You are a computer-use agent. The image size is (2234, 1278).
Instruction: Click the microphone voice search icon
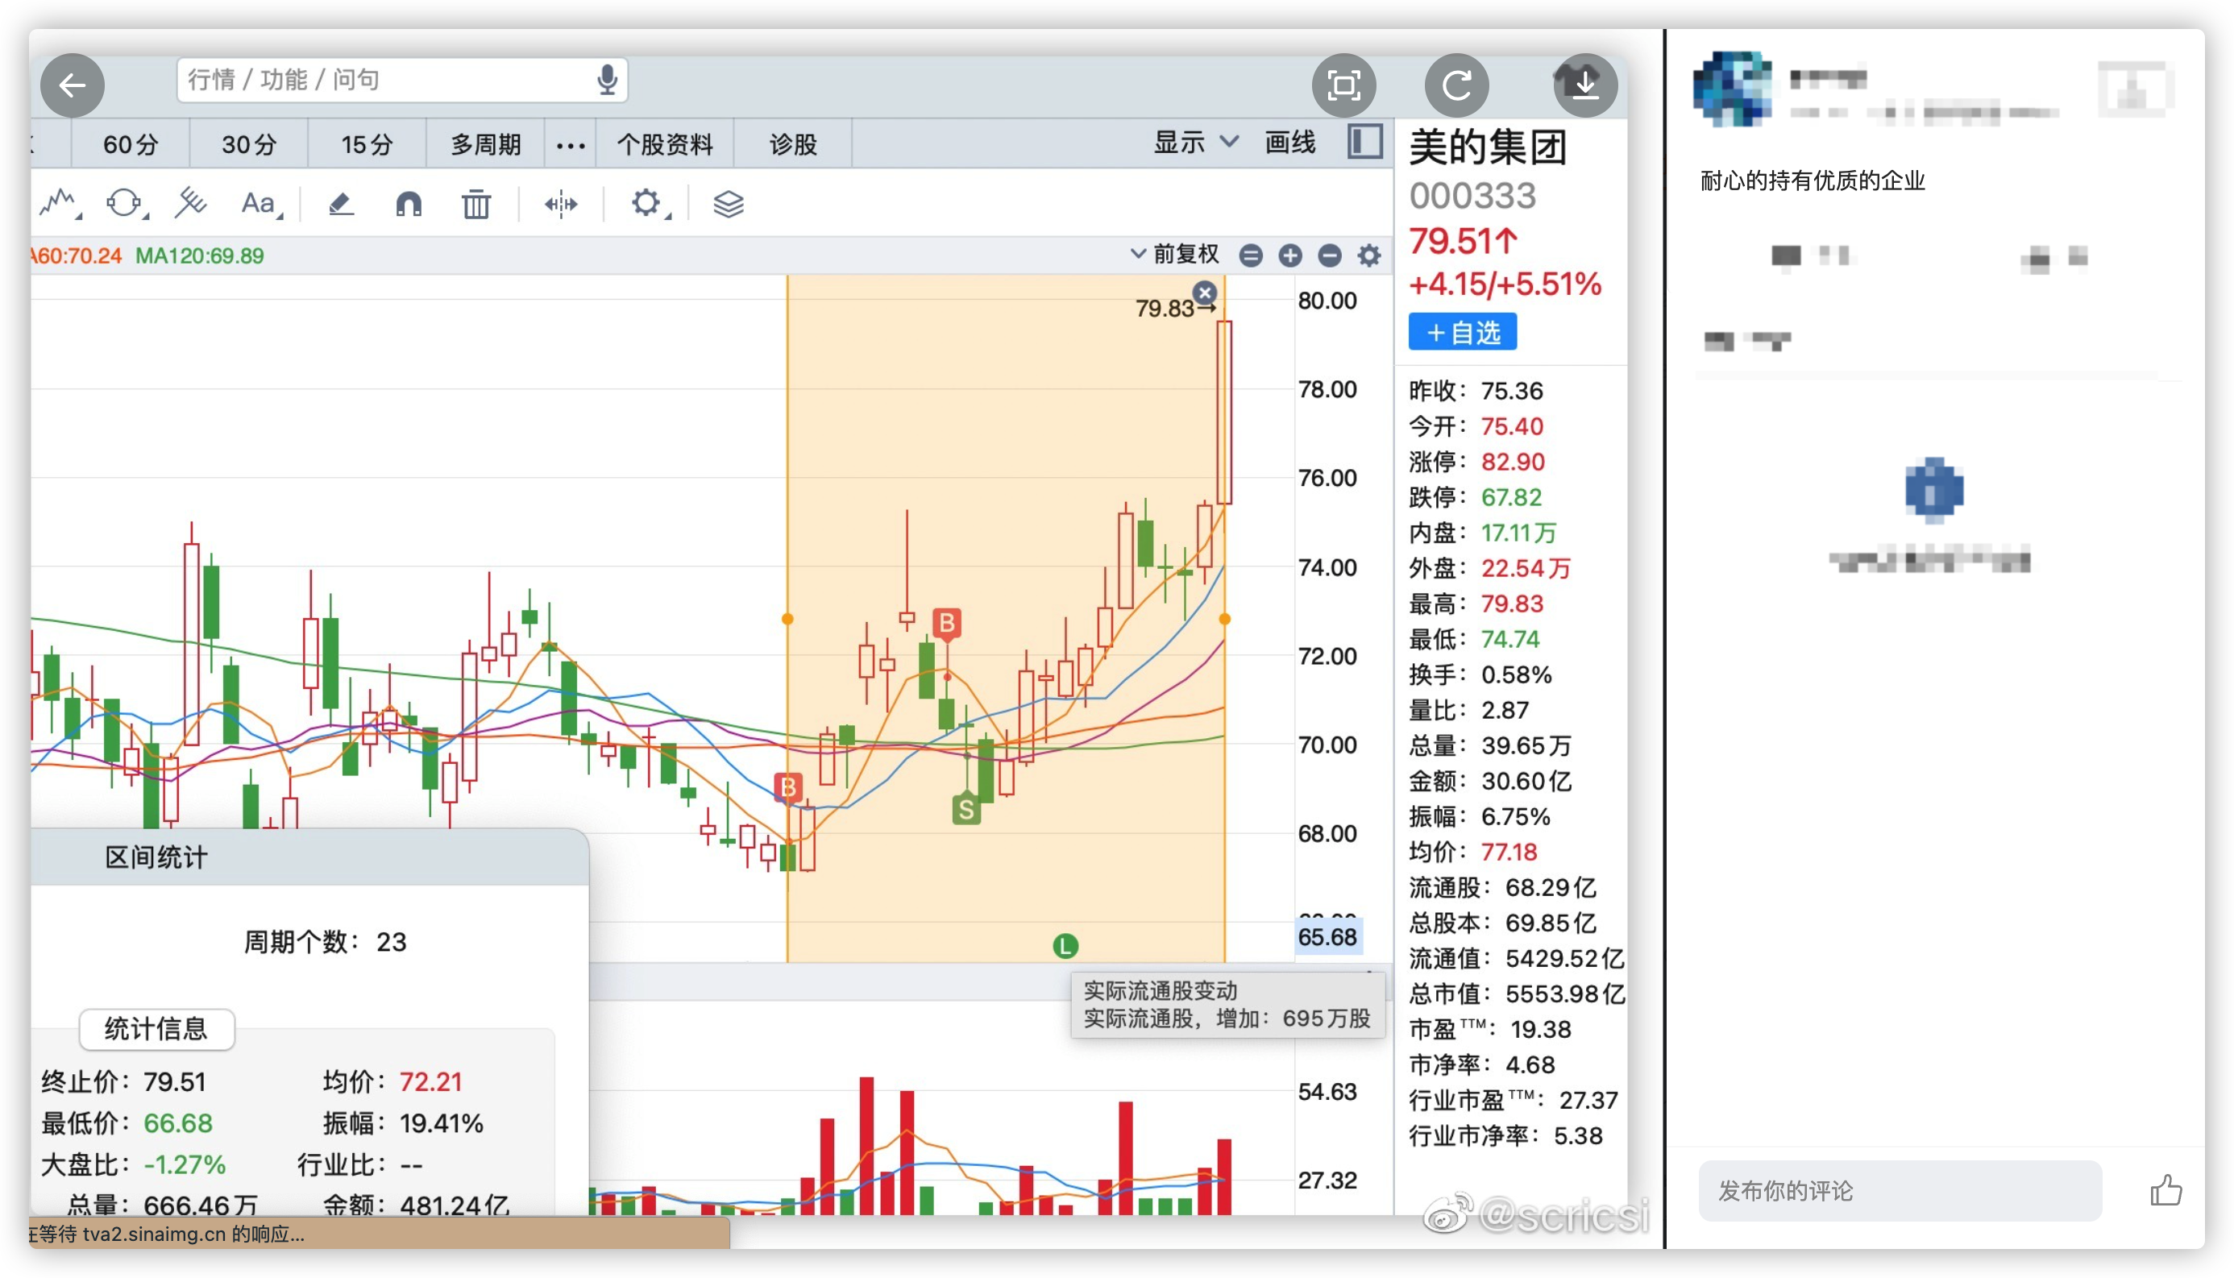click(x=607, y=80)
